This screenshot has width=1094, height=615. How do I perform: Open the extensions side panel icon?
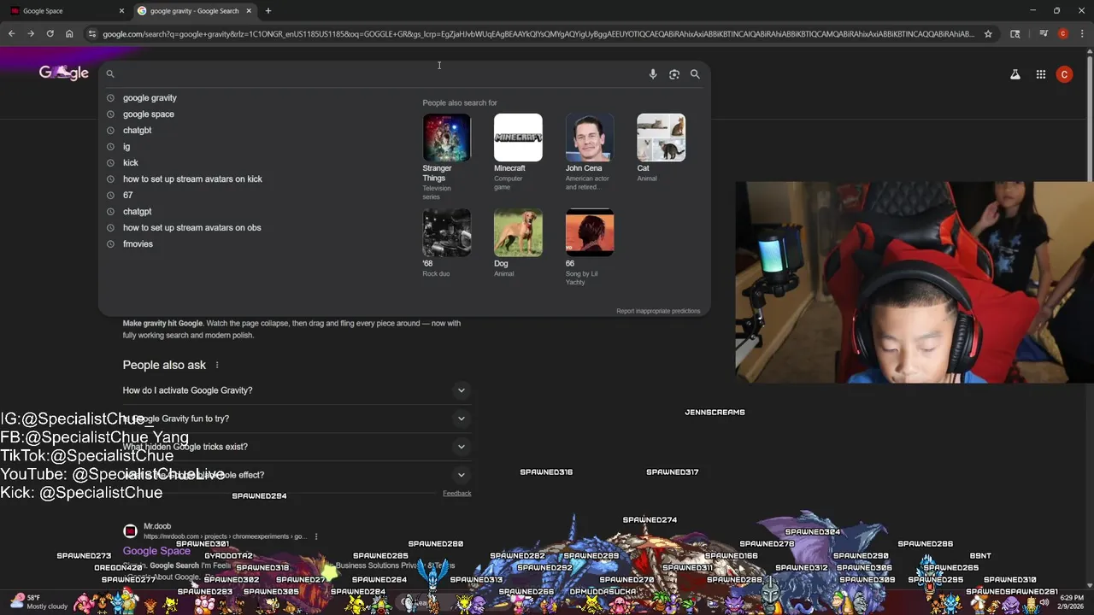1015,34
